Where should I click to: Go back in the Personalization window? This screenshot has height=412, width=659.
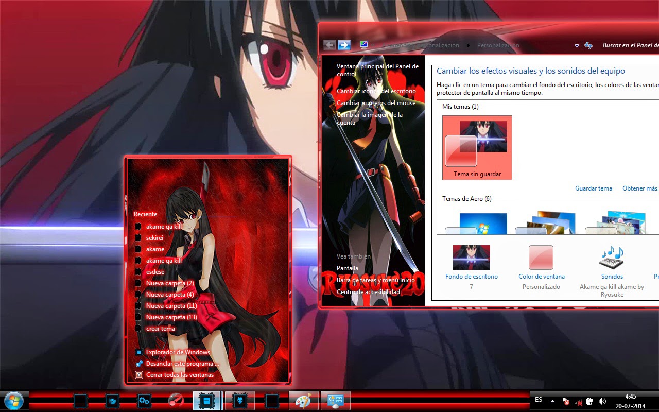pyautogui.click(x=329, y=45)
